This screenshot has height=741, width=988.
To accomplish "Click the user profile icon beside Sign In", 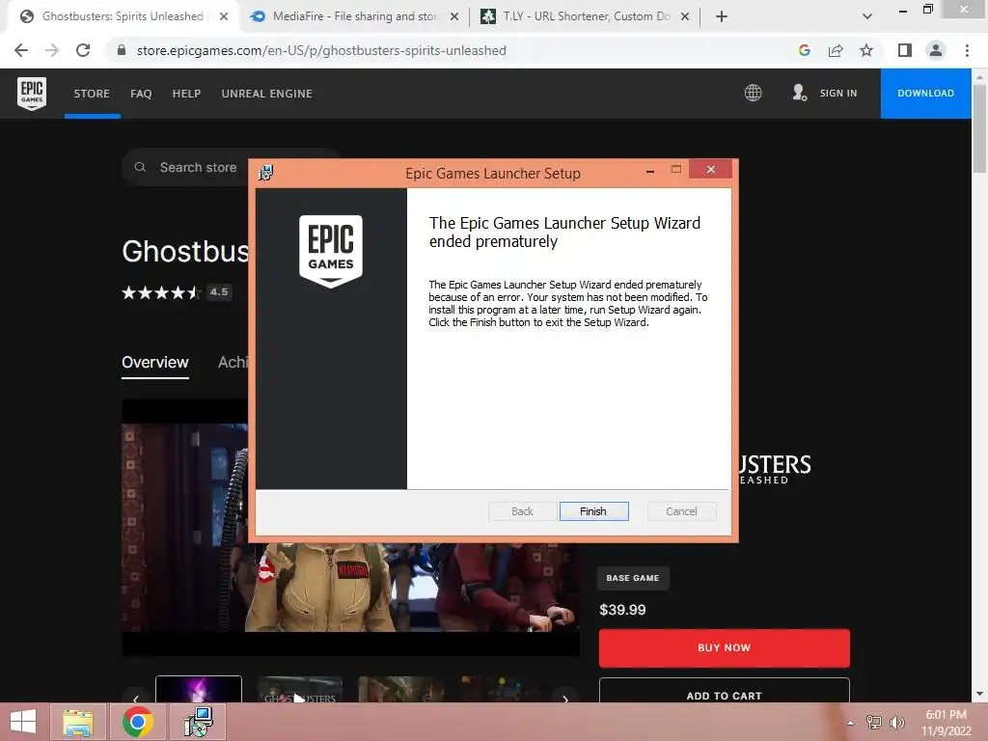I will click(x=800, y=93).
